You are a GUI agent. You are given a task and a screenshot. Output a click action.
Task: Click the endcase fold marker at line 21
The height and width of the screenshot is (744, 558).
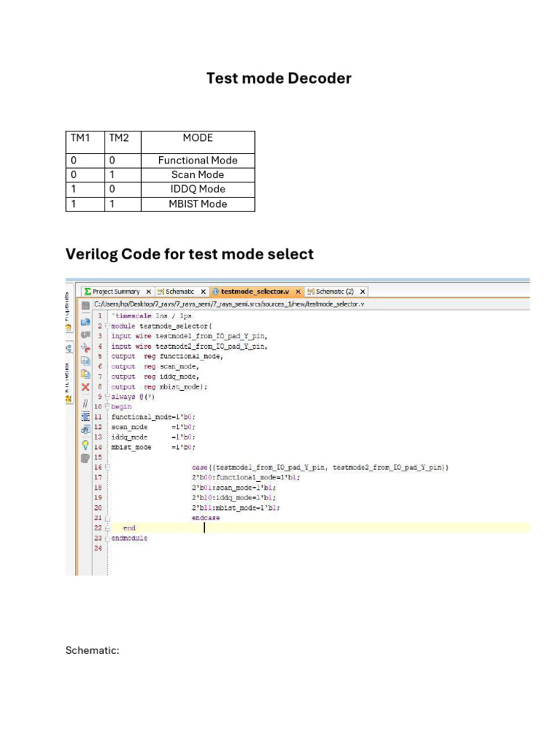pyautogui.click(x=108, y=518)
